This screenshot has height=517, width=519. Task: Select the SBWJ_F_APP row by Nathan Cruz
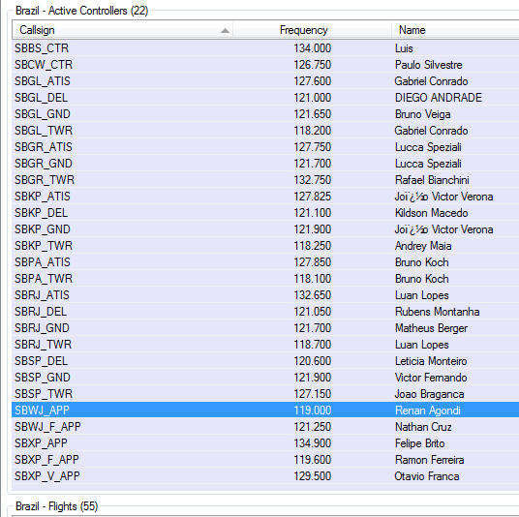coord(265,427)
